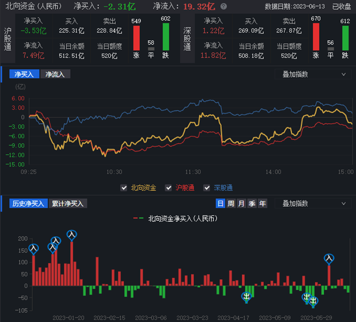Switch to the 净流入 tab
The height and width of the screenshot is (322, 356).
coord(55,74)
